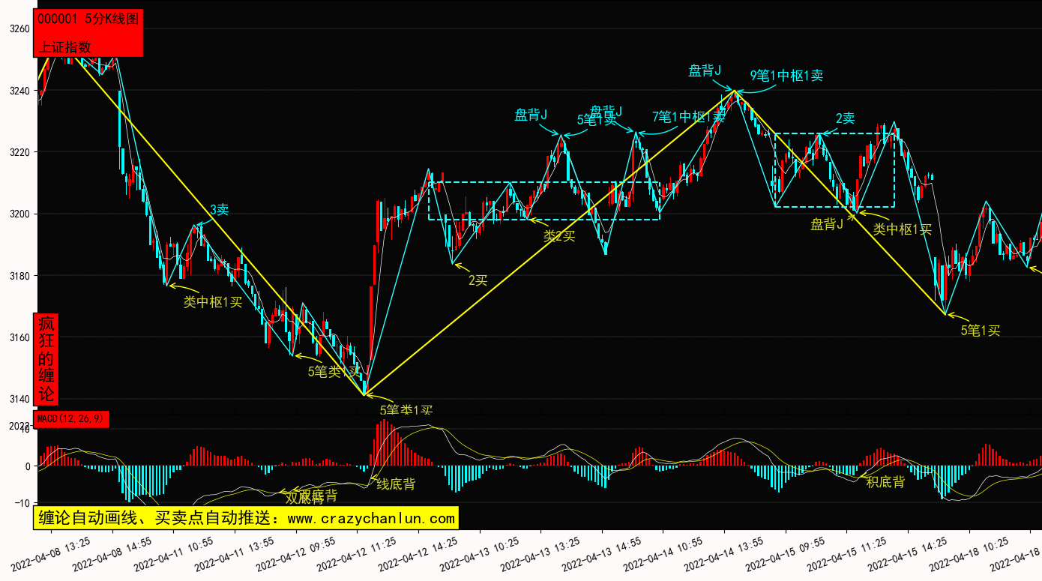Image resolution: width=1042 pixels, height=581 pixels.
Task: Select the 上证指数 index name label
Action: point(64,46)
